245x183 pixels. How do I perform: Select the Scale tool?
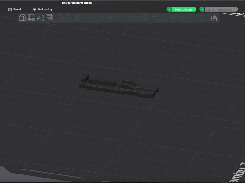pyautogui.click(x=110, y=18)
